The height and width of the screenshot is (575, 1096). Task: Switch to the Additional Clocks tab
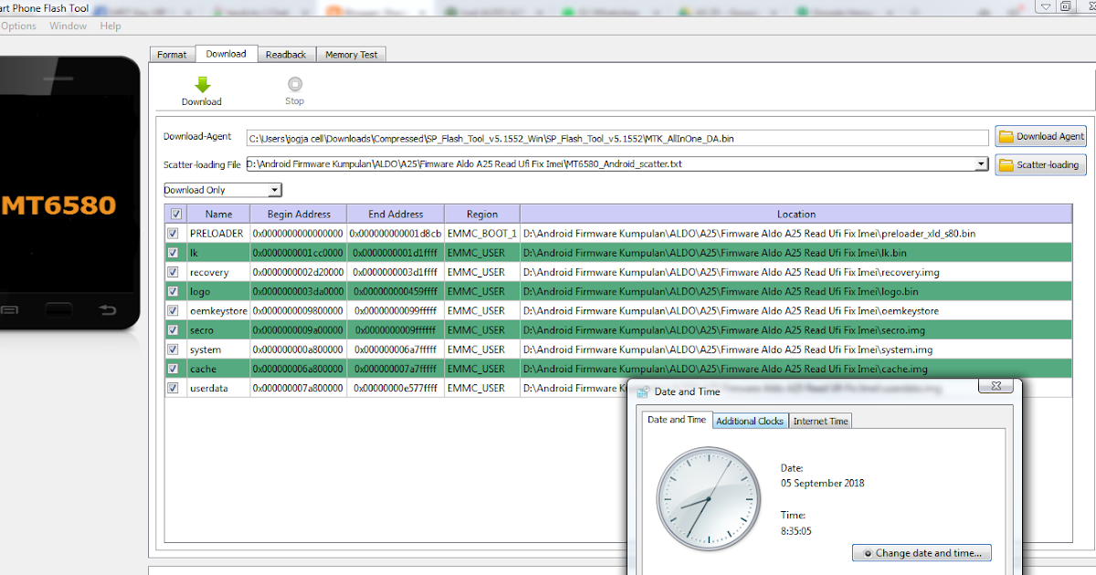click(x=749, y=421)
